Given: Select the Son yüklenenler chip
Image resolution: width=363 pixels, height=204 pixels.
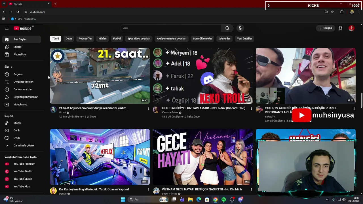Looking at the screenshot, I should (202, 39).
